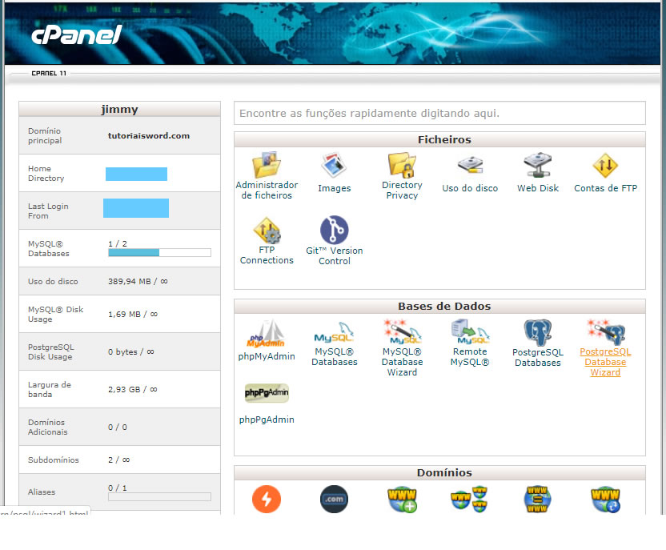Open the FTP Connections icon
Image resolution: width=666 pixels, height=550 pixels.
coord(267,230)
